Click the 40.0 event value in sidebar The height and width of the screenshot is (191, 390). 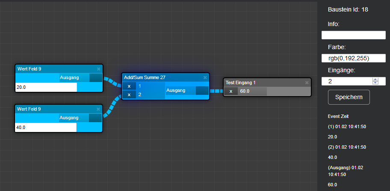point(333,157)
